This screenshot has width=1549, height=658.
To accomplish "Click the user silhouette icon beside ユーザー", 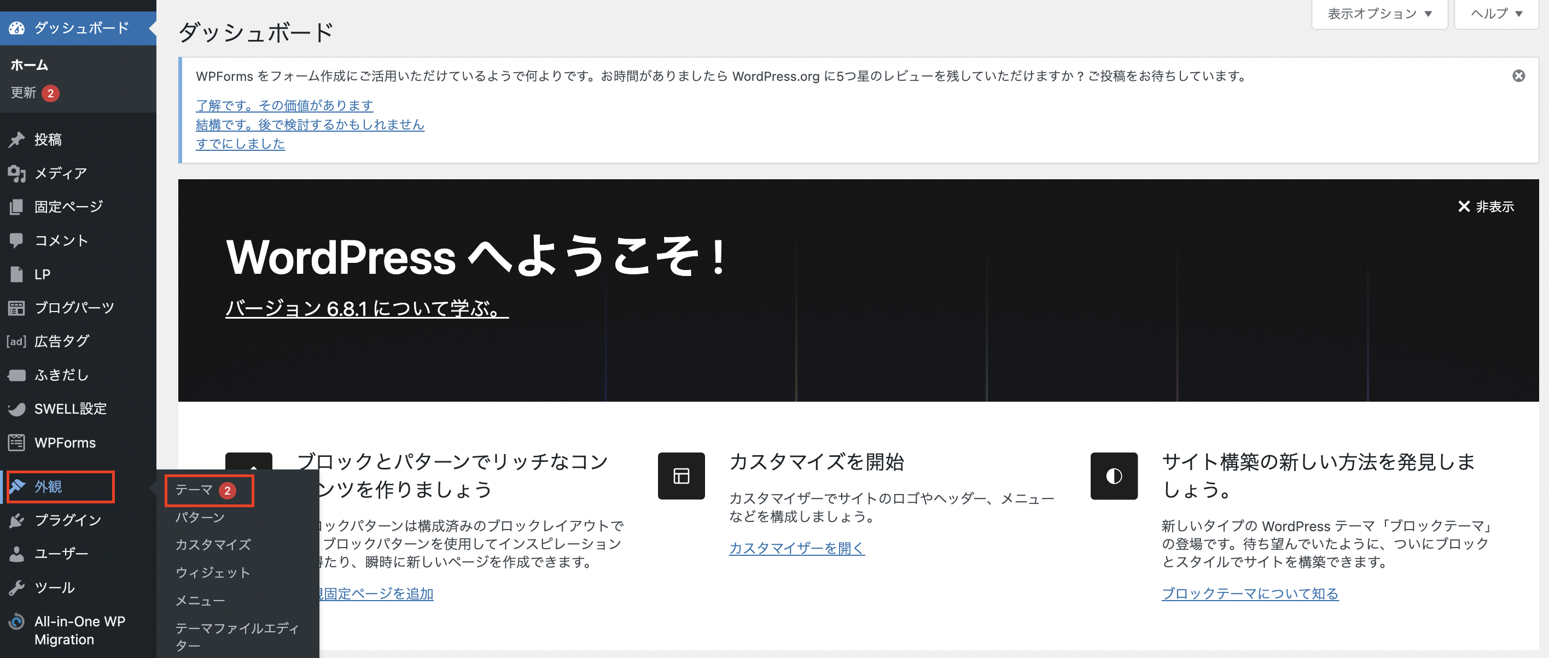I will tap(17, 554).
